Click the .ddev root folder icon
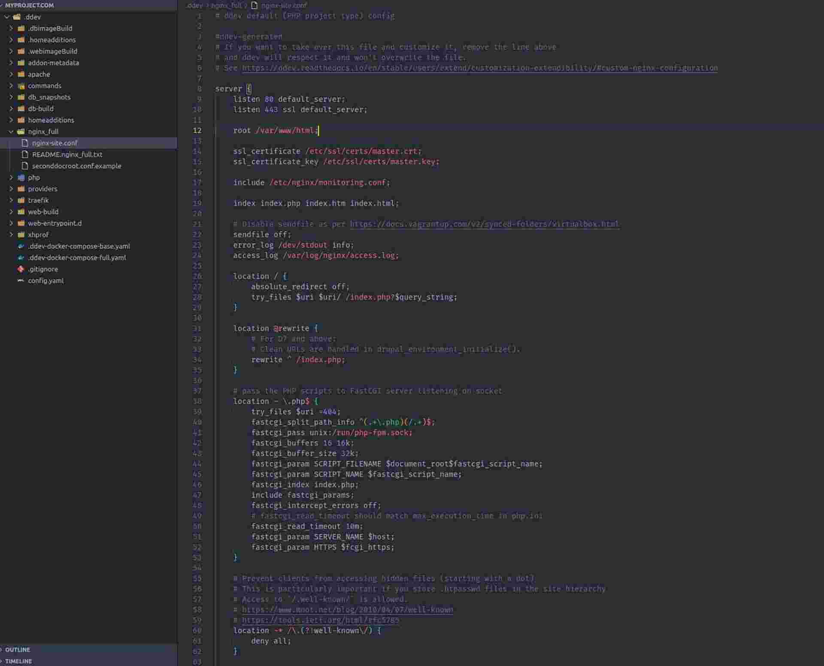 [17, 17]
